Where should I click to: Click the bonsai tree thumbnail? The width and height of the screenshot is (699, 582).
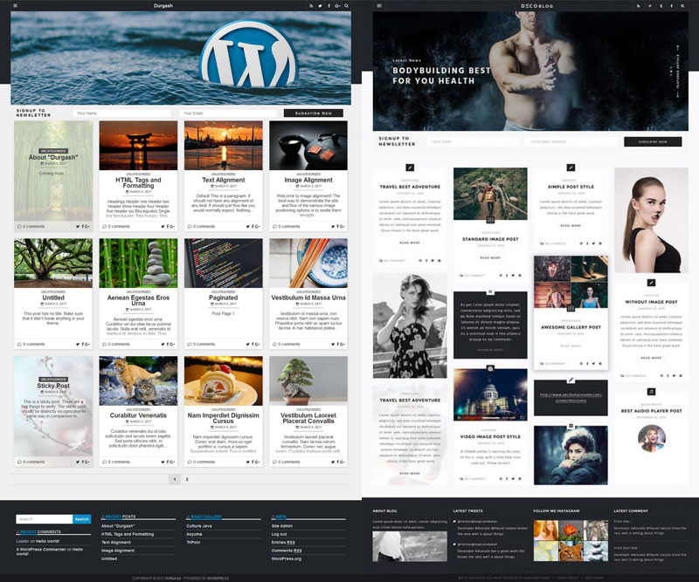tap(308, 380)
